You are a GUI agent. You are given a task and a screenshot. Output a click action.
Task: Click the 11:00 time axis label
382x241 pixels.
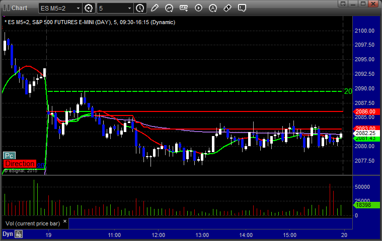coord(114,235)
